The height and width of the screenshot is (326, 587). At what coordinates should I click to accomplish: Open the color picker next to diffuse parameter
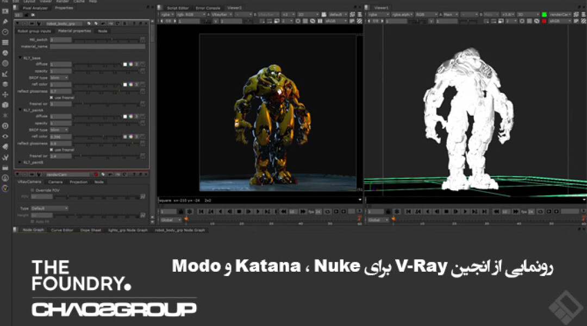[x=130, y=64]
